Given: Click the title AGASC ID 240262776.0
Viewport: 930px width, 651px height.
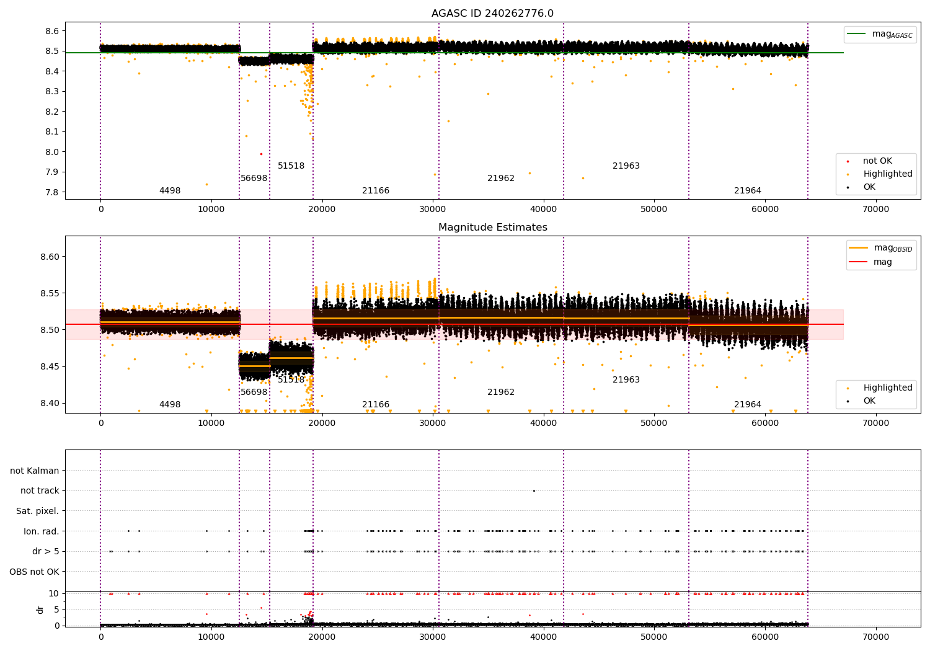Looking at the screenshot, I should point(492,14).
